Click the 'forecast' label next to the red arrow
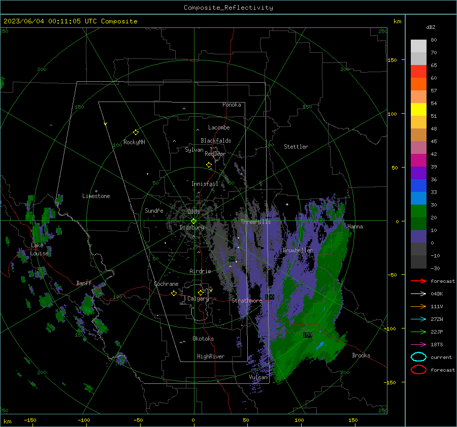The width and height of the screenshot is (457, 427). (443, 281)
